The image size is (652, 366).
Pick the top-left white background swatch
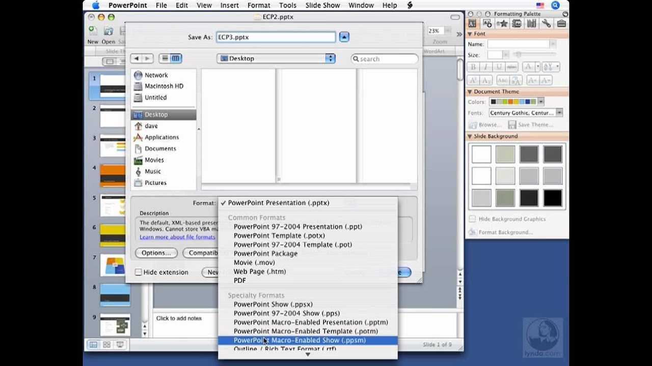click(x=481, y=154)
